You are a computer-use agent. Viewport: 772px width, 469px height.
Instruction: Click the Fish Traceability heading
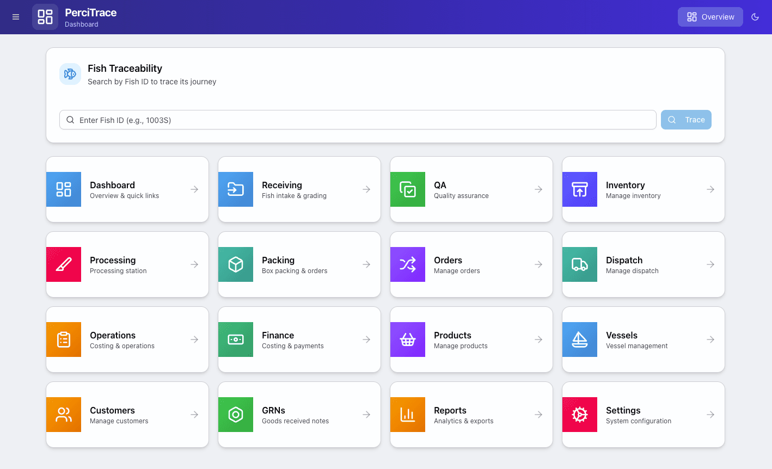pos(125,69)
